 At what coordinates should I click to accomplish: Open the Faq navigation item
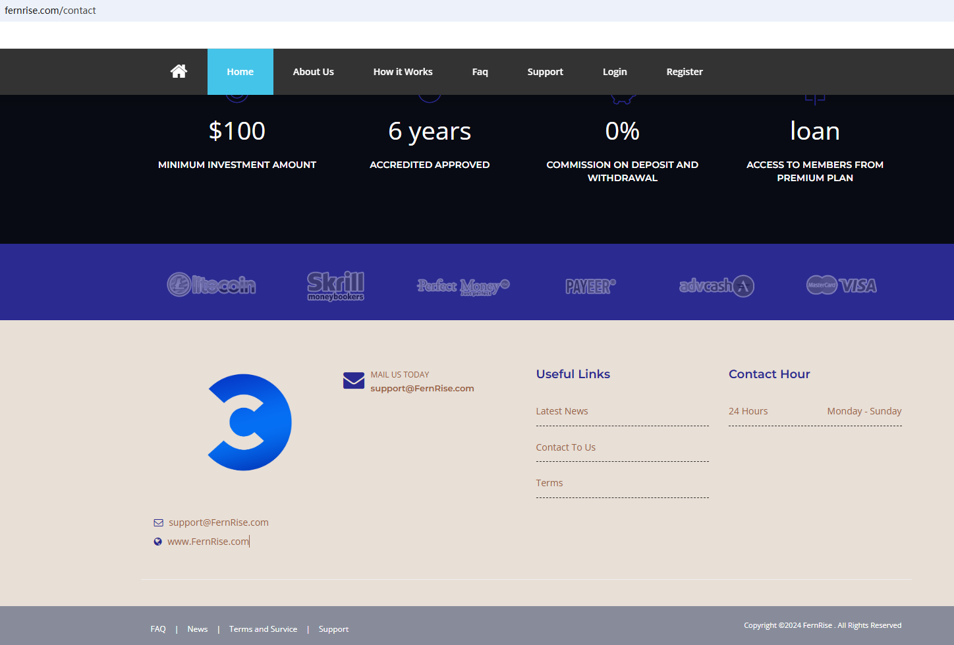(480, 72)
